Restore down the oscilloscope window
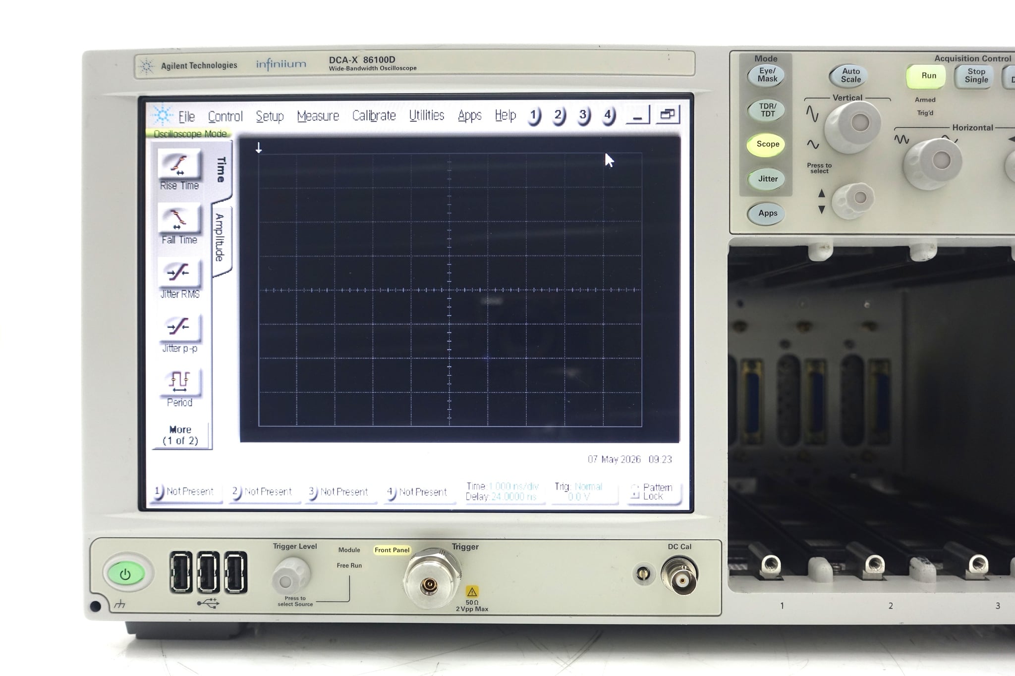The height and width of the screenshot is (676, 1015). (x=668, y=114)
